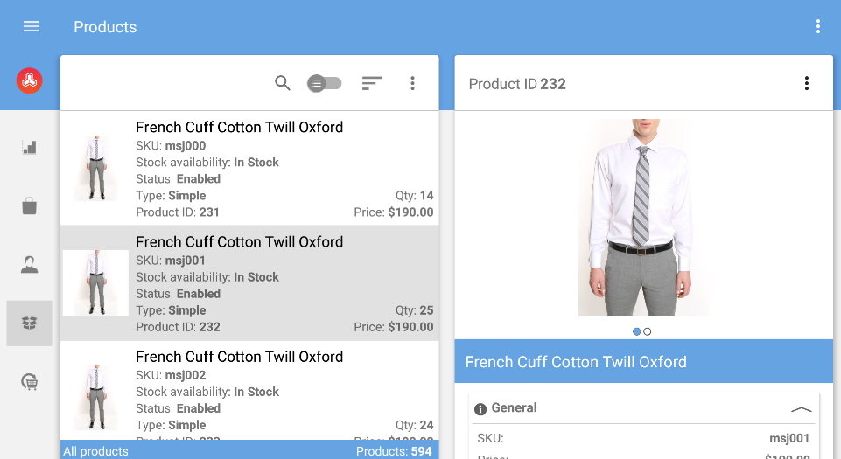Image resolution: width=841 pixels, height=459 pixels.
Task: Click the 'SKU: msj002' line
Action: [171, 375]
